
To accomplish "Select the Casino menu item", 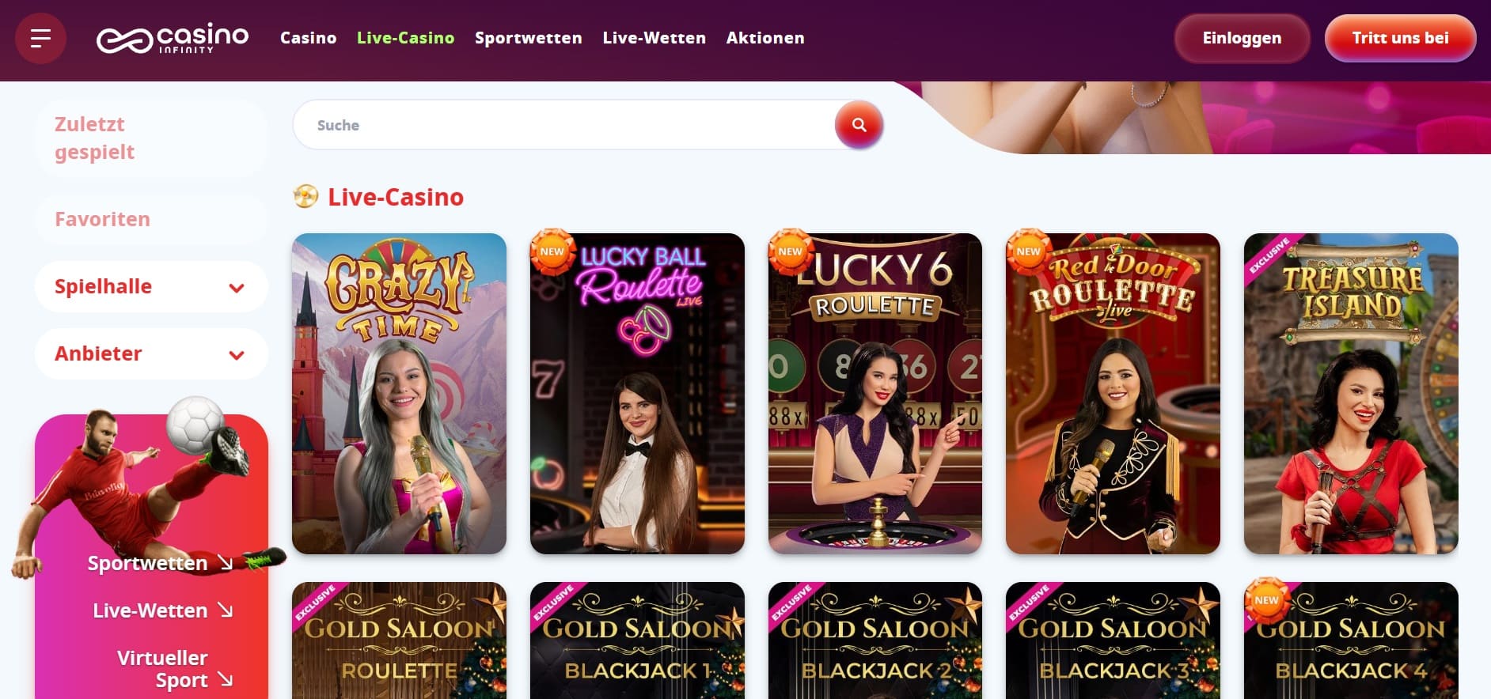I will (x=308, y=38).
